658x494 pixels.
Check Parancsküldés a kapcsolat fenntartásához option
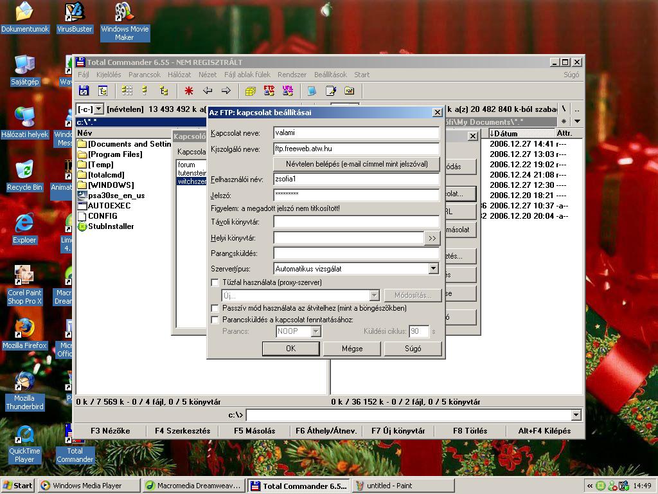point(215,320)
